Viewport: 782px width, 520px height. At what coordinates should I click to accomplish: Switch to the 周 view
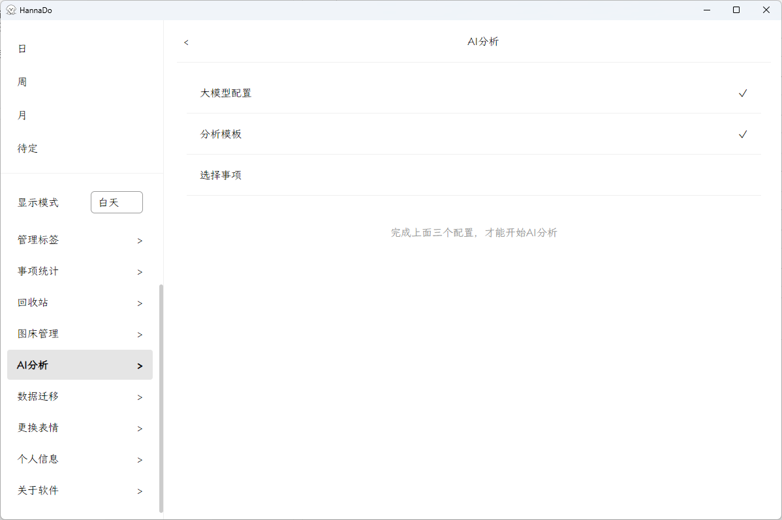(x=22, y=82)
